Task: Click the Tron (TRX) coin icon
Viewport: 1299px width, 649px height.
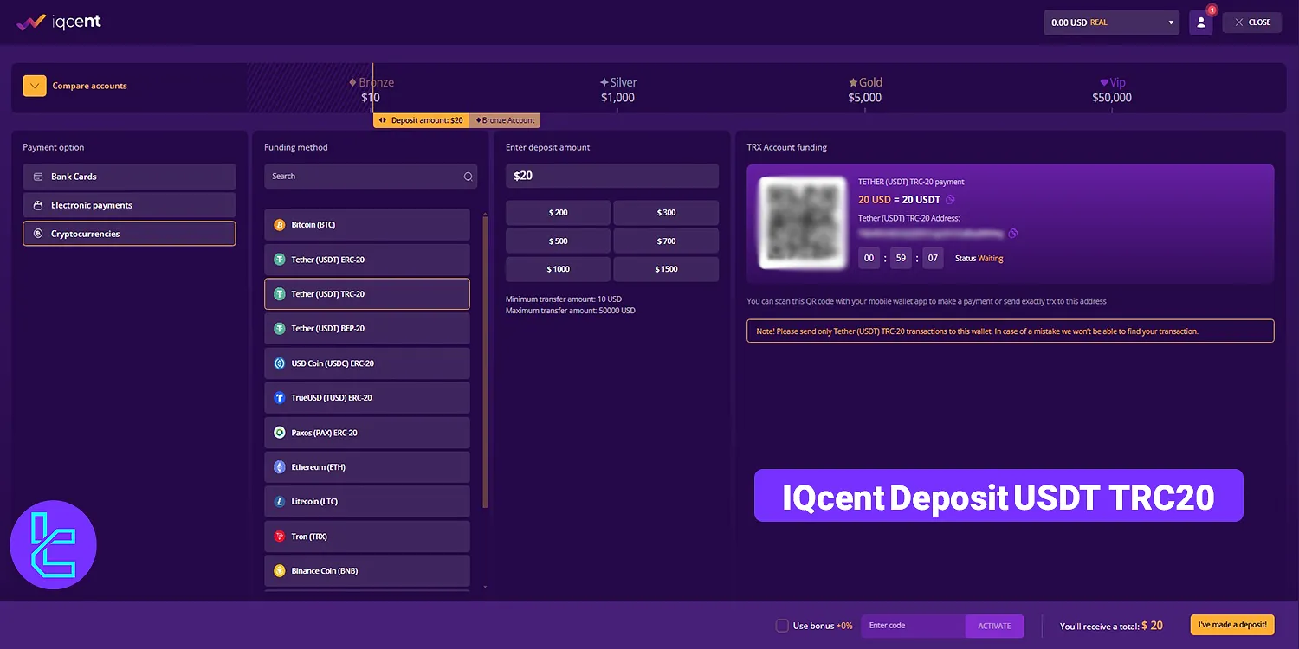Action: (x=280, y=537)
